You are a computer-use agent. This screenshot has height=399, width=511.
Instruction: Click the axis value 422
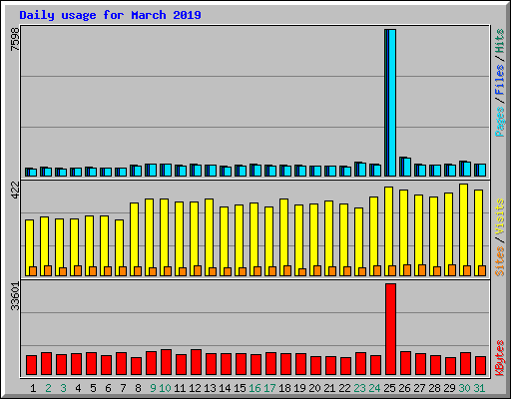point(15,191)
